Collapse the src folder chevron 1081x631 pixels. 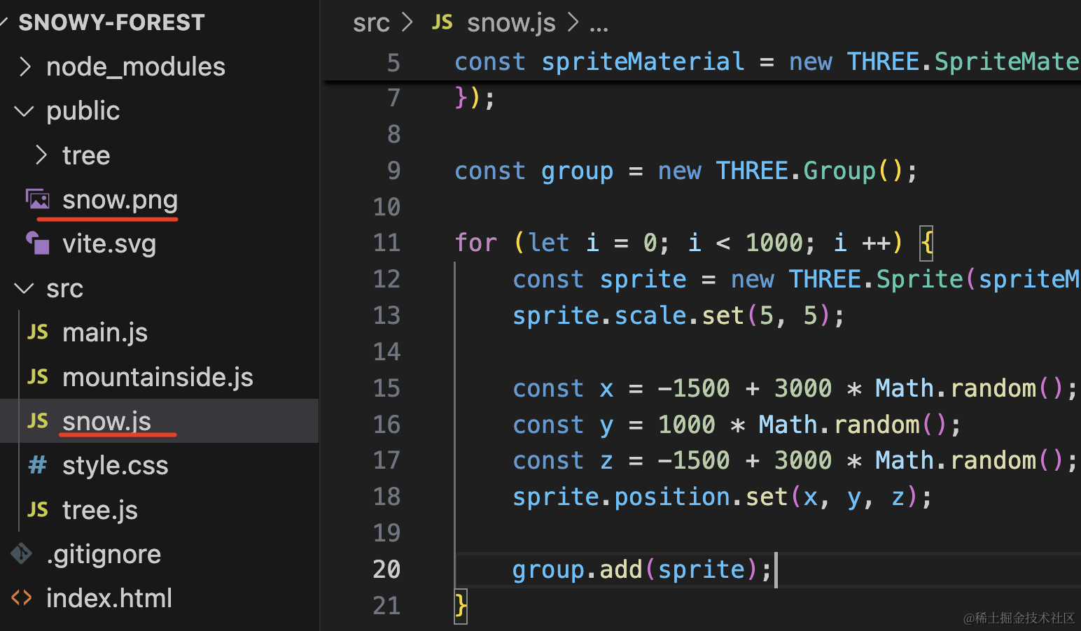pyautogui.click(x=25, y=288)
